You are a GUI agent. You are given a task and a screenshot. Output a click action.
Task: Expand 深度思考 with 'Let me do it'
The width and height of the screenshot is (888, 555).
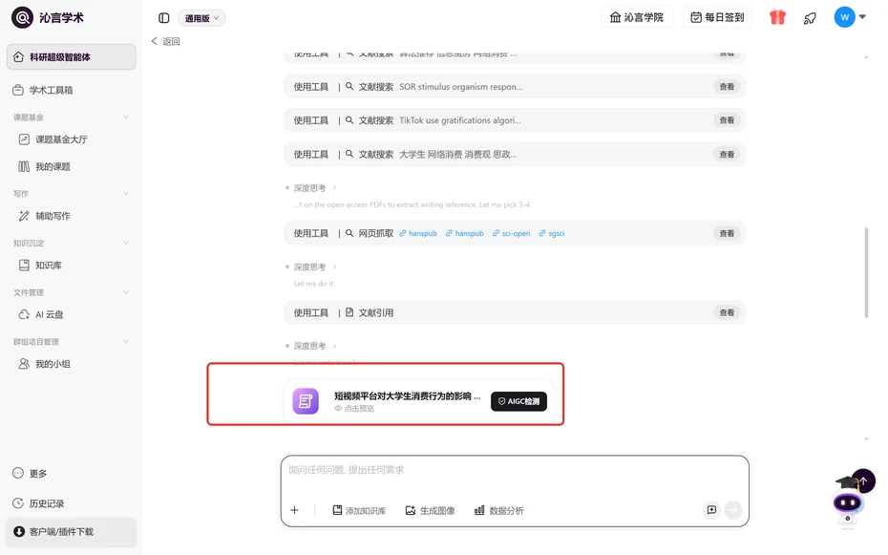311,267
